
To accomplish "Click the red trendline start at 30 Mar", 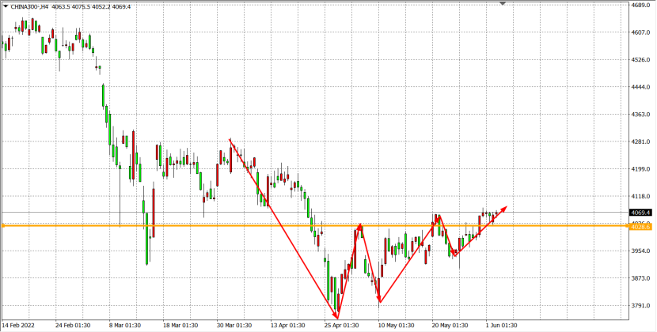I will tap(230, 141).
